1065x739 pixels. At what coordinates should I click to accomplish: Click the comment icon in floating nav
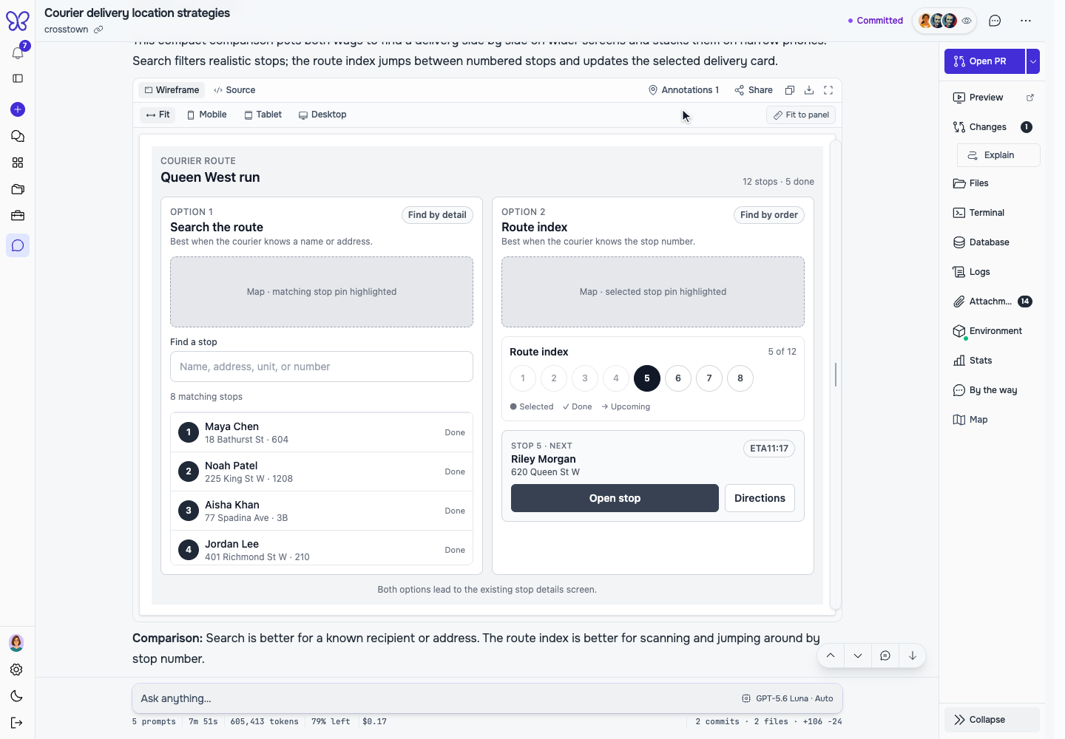click(885, 655)
